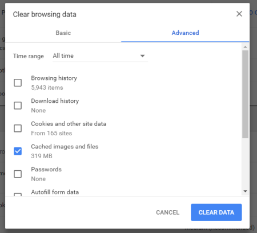257x233 pixels.
Task: Click the scrollbar track below the thumb
Action: (245, 163)
